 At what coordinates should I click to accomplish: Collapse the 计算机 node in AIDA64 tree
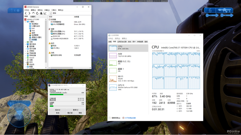pos(25,22)
